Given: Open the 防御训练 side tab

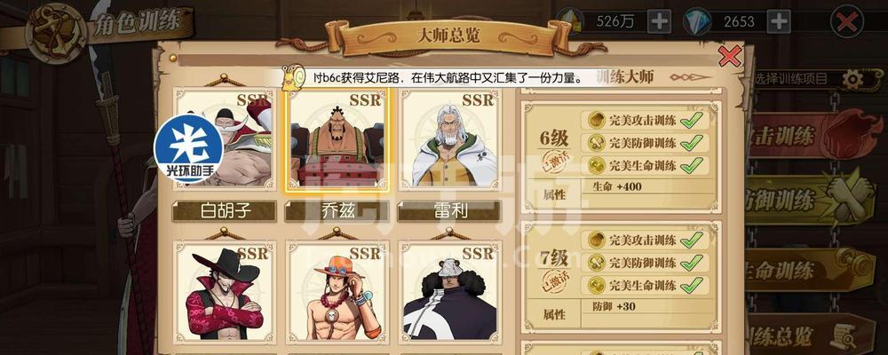Looking at the screenshot, I should point(810,200).
